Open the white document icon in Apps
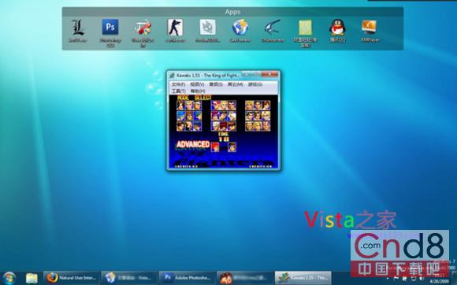Viewport: 457px width, 285px height. (x=207, y=28)
